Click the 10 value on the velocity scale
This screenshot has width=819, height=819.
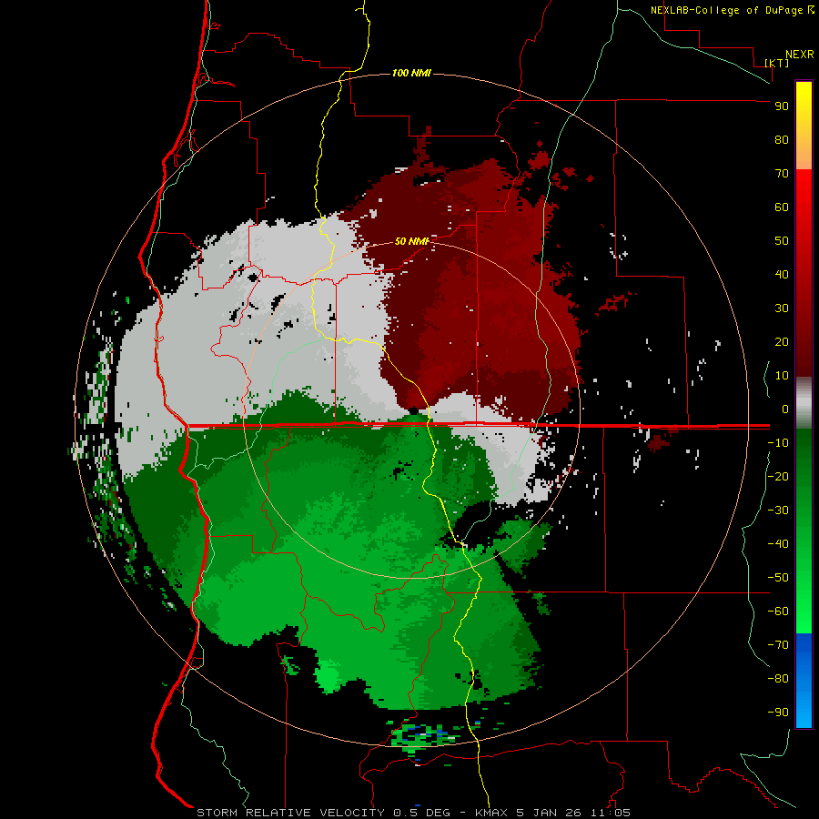(x=782, y=376)
